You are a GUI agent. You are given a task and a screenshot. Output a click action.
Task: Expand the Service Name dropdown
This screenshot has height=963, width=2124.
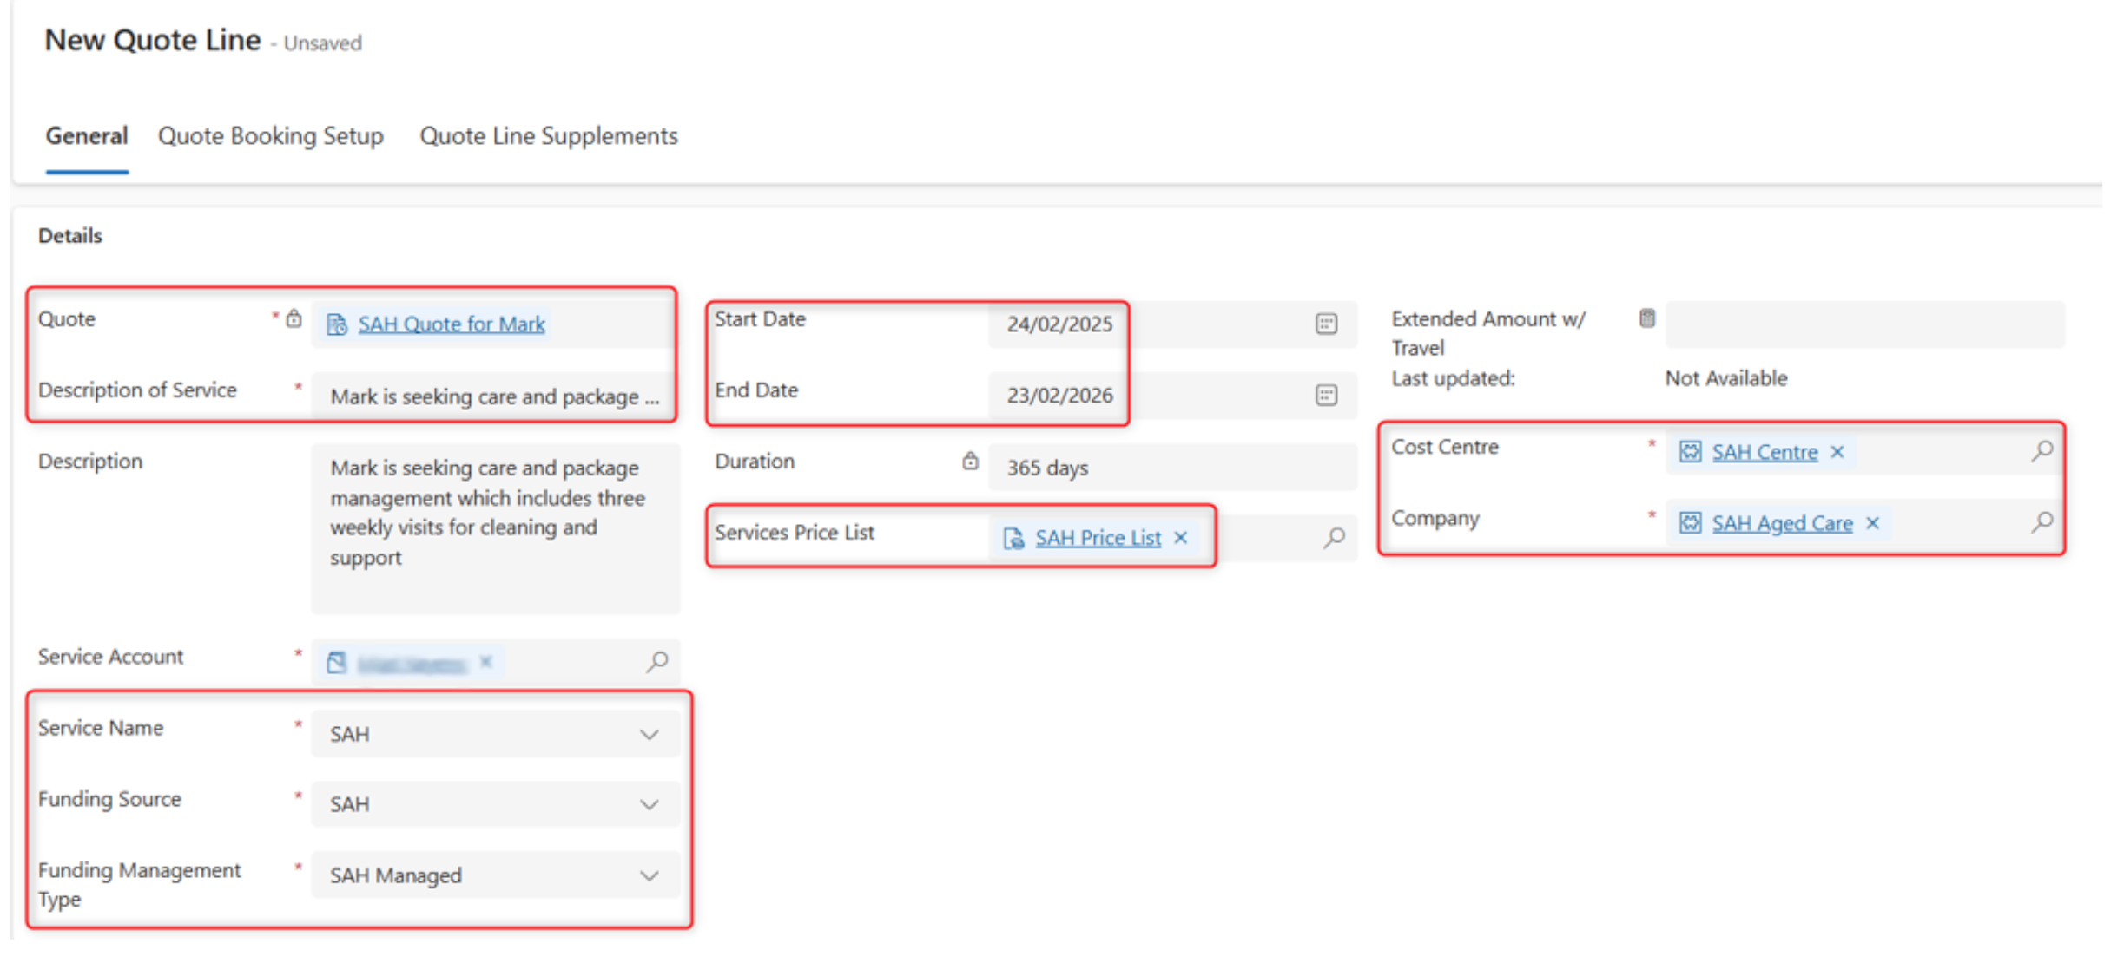click(x=649, y=735)
